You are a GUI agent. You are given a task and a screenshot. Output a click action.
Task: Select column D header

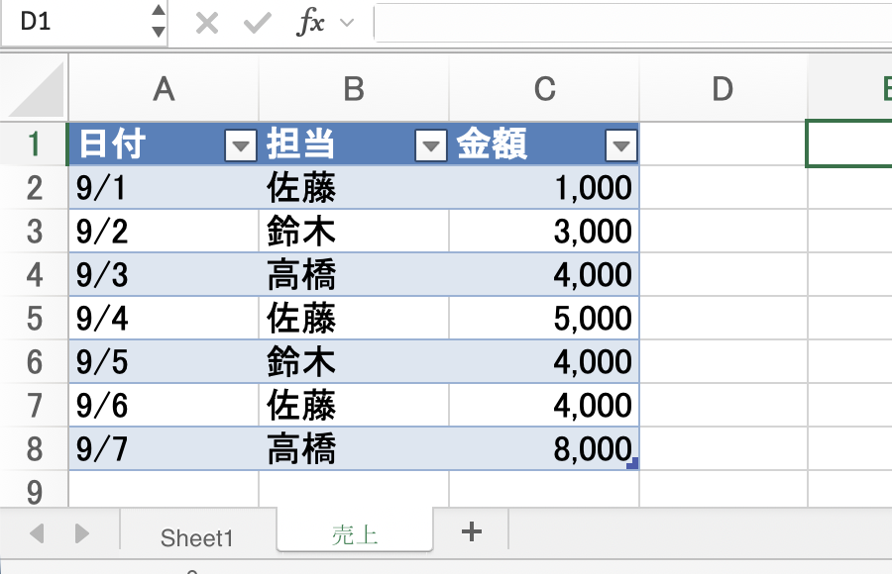724,88
